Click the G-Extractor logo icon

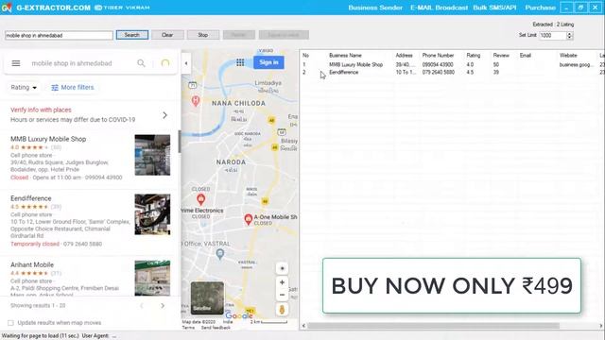coord(7,8)
